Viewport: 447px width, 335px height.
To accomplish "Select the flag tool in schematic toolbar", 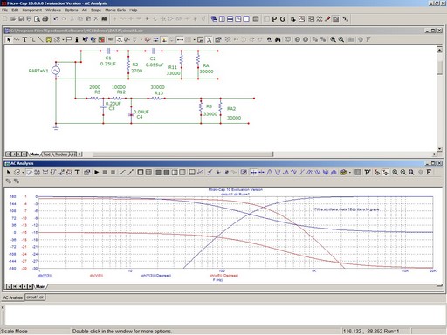I will coord(69,39).
